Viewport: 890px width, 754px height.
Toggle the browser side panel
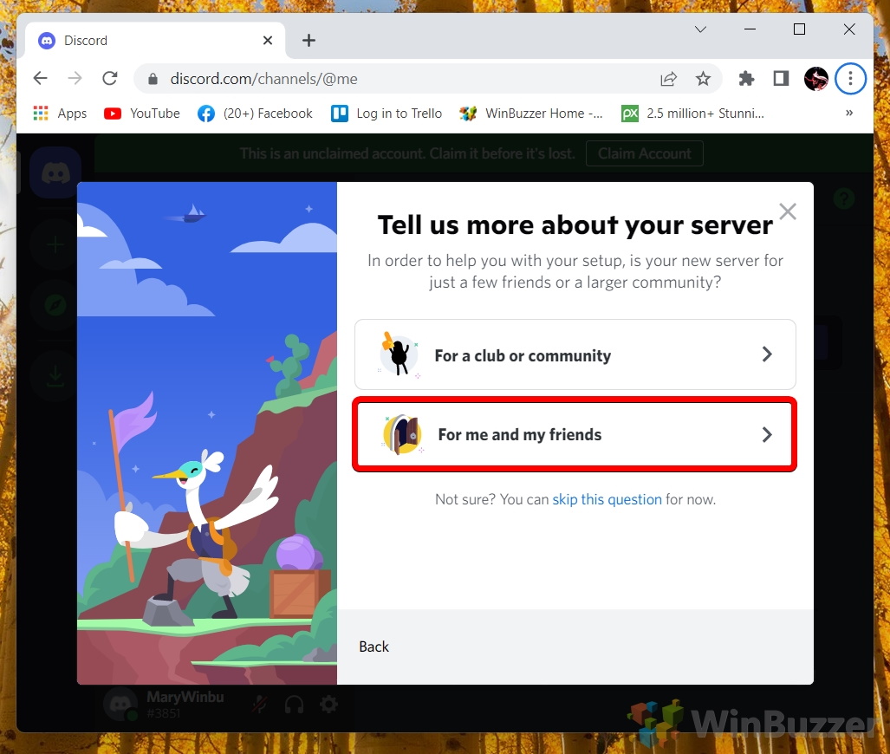coord(781,78)
